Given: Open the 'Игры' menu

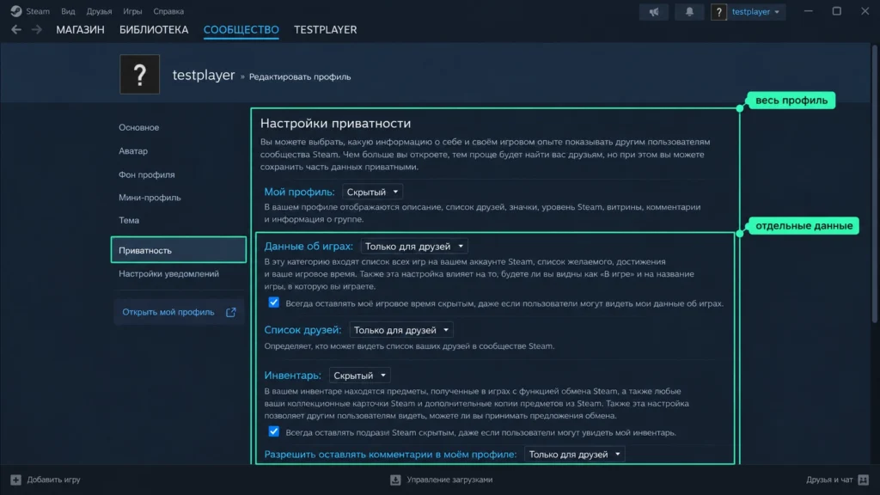Looking at the screenshot, I should 132,11.
